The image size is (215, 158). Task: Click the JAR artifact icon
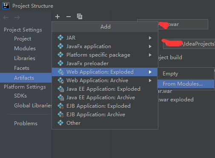60,38
